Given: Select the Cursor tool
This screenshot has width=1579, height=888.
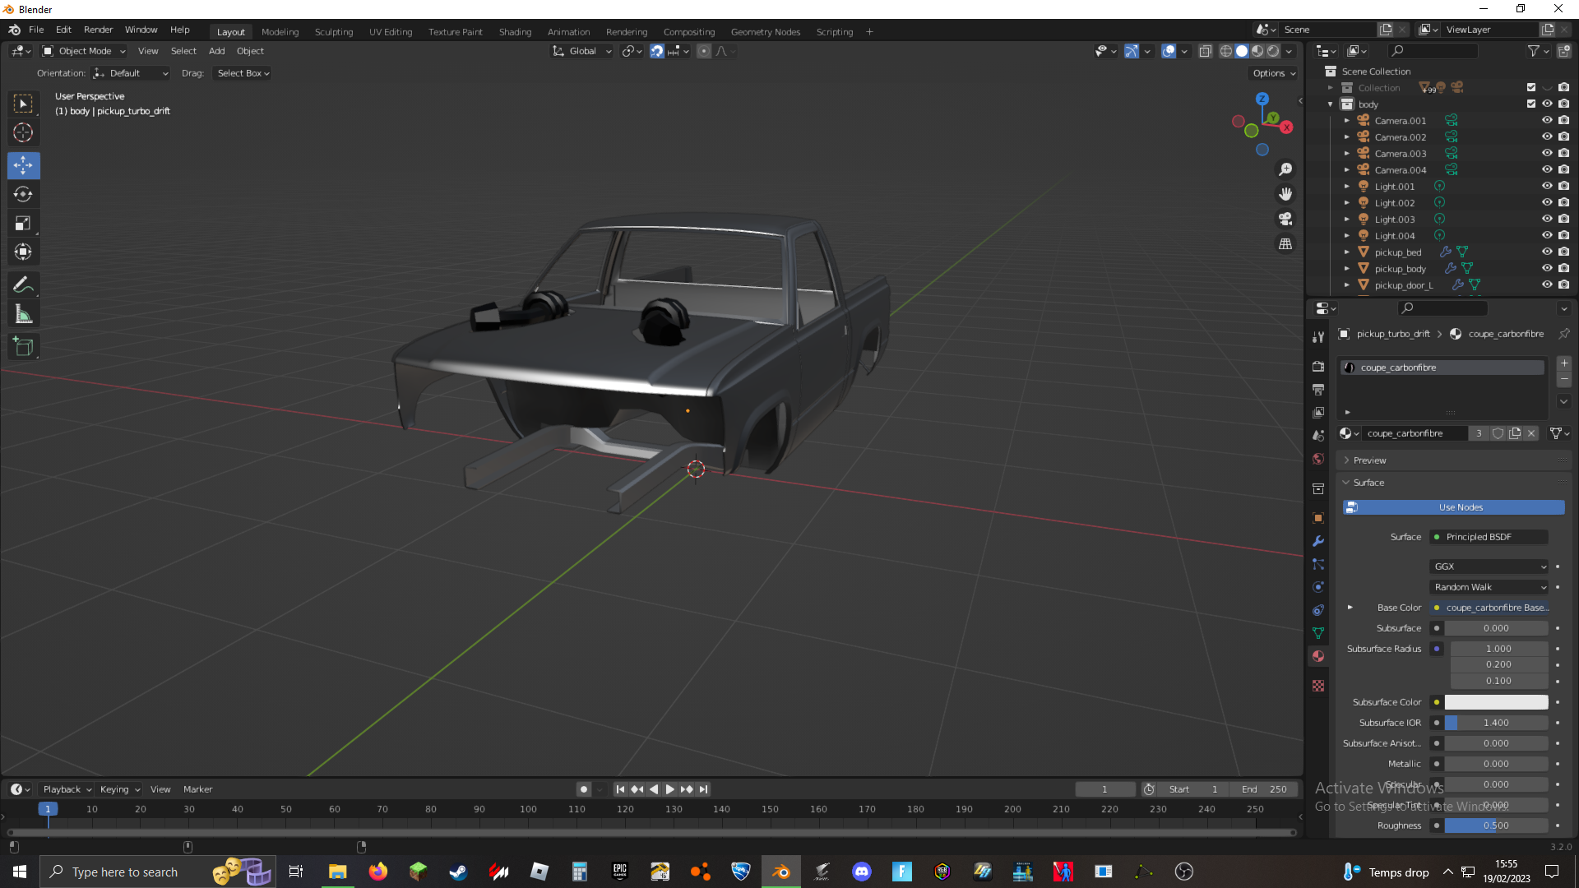Looking at the screenshot, I should point(23,132).
